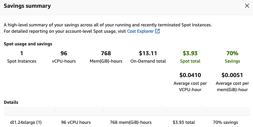This screenshot has height=127, width=253.
Task: Select the $0.0410 average cost per VCPU-hour
Action: pos(190,75)
